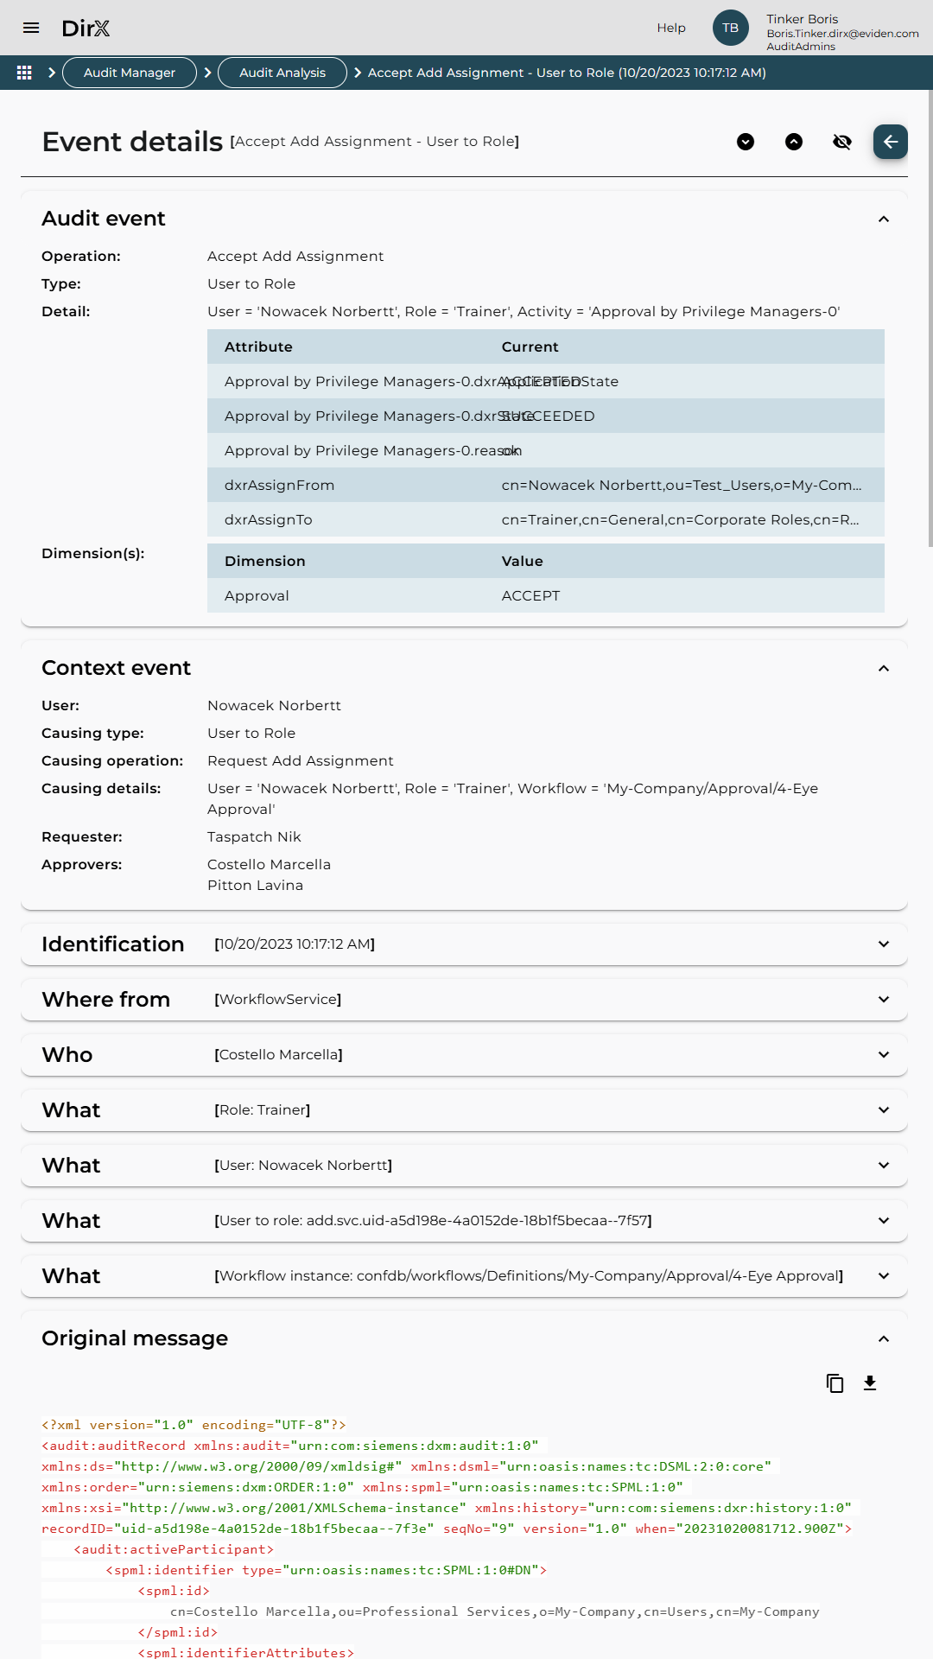Viewport: 933px width, 1659px height.
Task: Expand the Identification section
Action: (883, 944)
